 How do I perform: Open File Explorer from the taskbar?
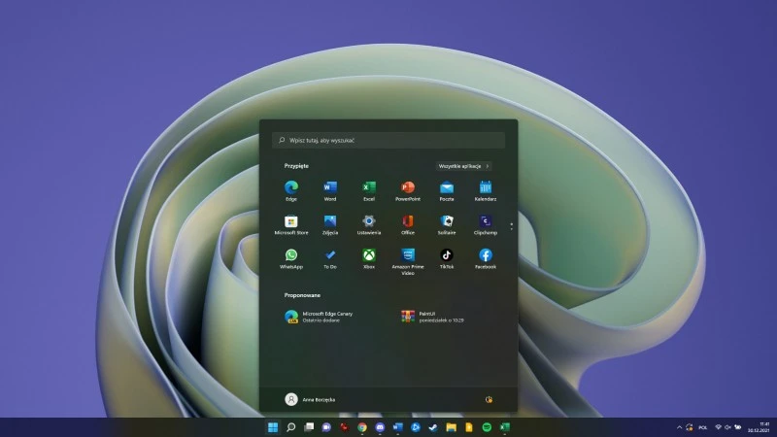point(451,427)
